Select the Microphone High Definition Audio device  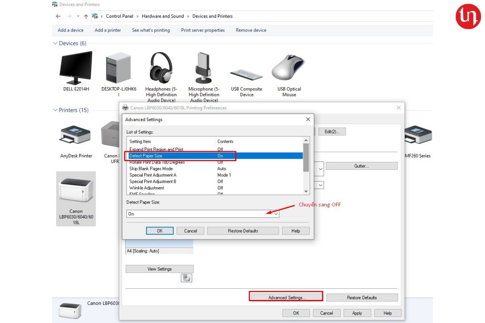click(x=204, y=68)
